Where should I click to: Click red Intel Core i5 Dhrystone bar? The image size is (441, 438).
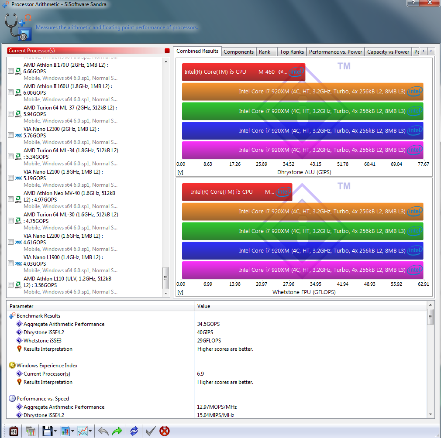click(x=244, y=72)
